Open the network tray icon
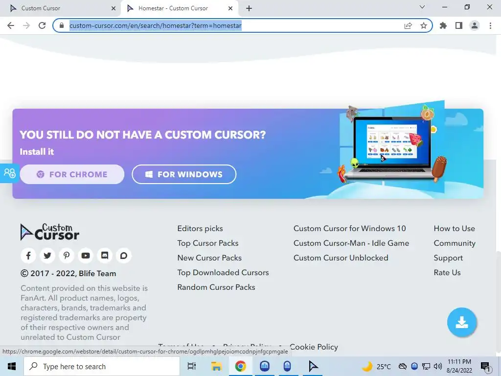 (426, 366)
